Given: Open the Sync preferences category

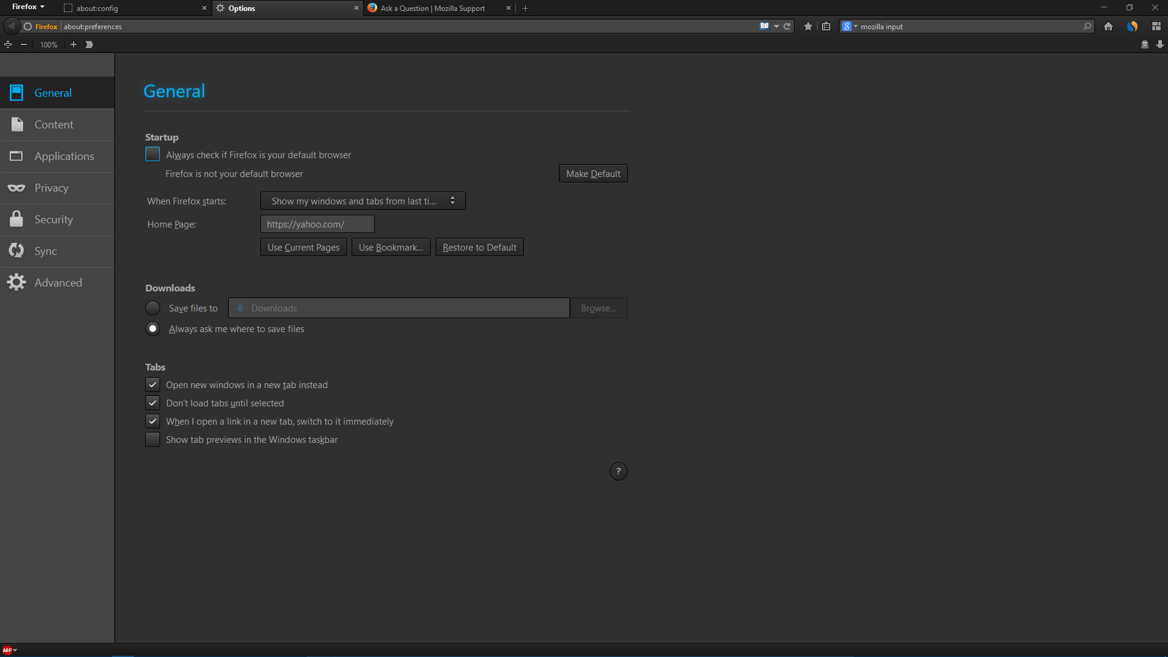Looking at the screenshot, I should 57,251.
